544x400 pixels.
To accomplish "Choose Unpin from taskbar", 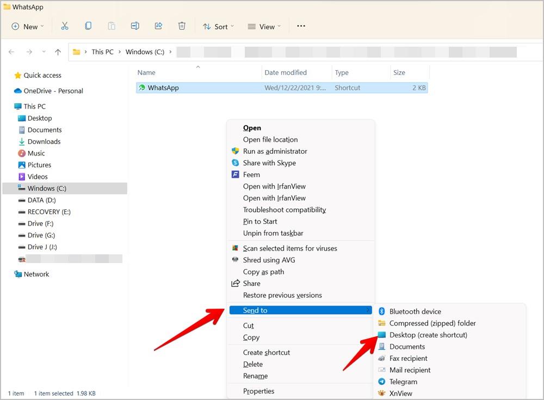I will click(273, 233).
